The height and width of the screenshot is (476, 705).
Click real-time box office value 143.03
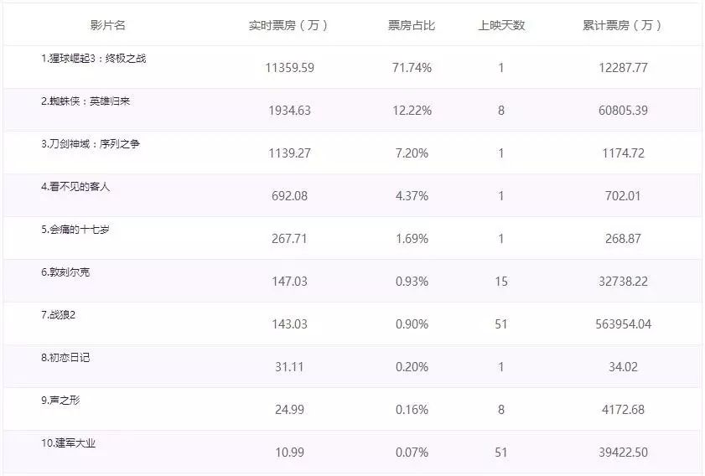tap(289, 324)
